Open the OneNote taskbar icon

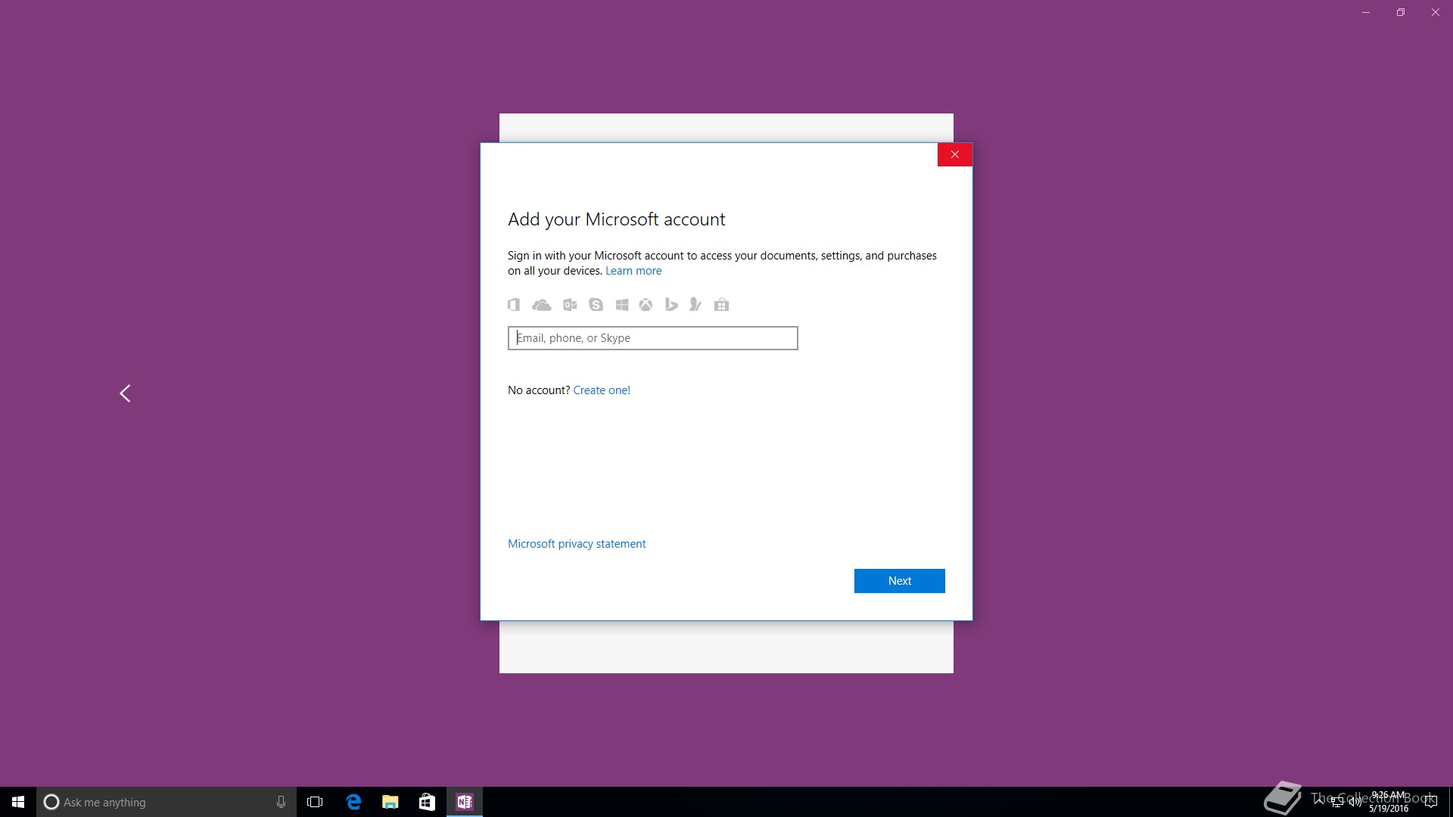click(x=465, y=802)
